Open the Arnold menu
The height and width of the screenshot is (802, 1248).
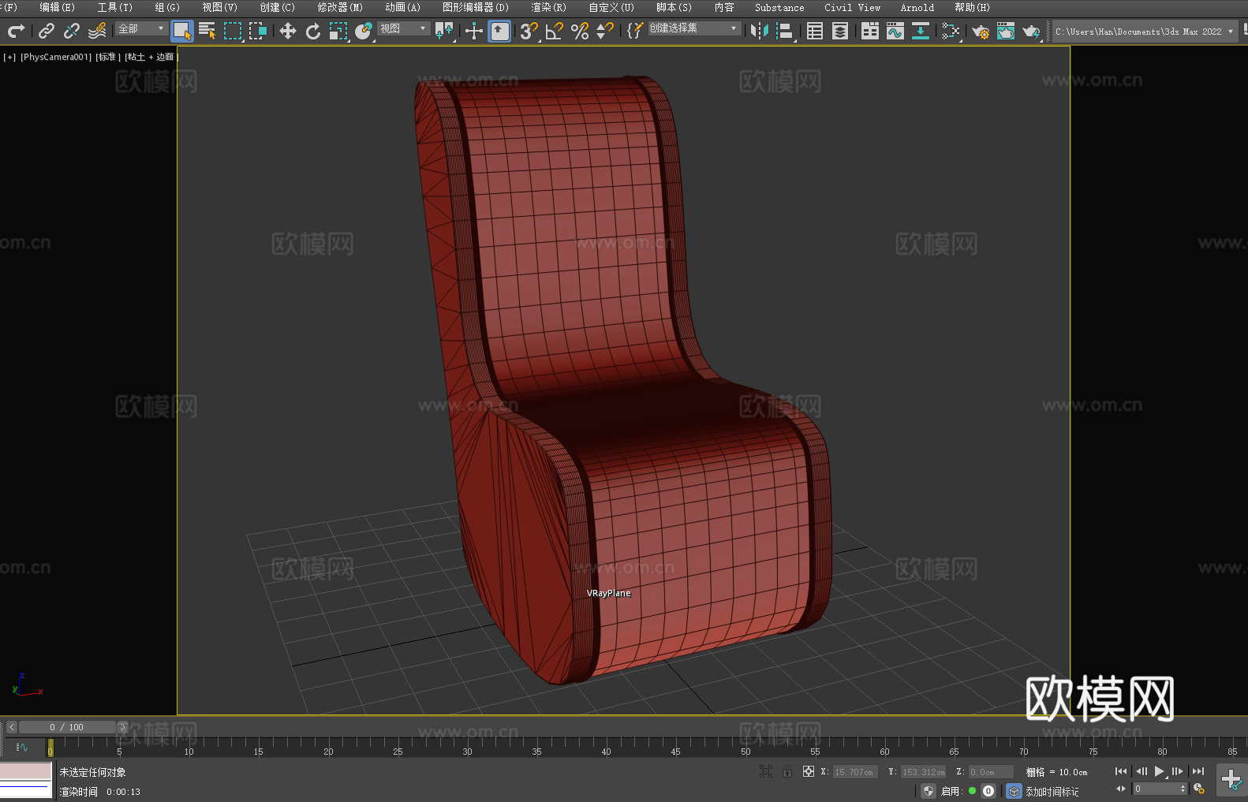(x=917, y=7)
